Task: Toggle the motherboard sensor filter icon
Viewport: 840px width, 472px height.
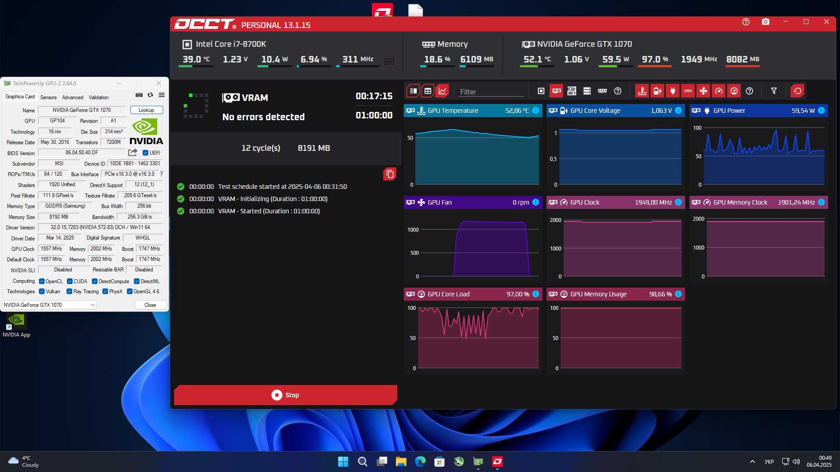Action: click(x=571, y=91)
